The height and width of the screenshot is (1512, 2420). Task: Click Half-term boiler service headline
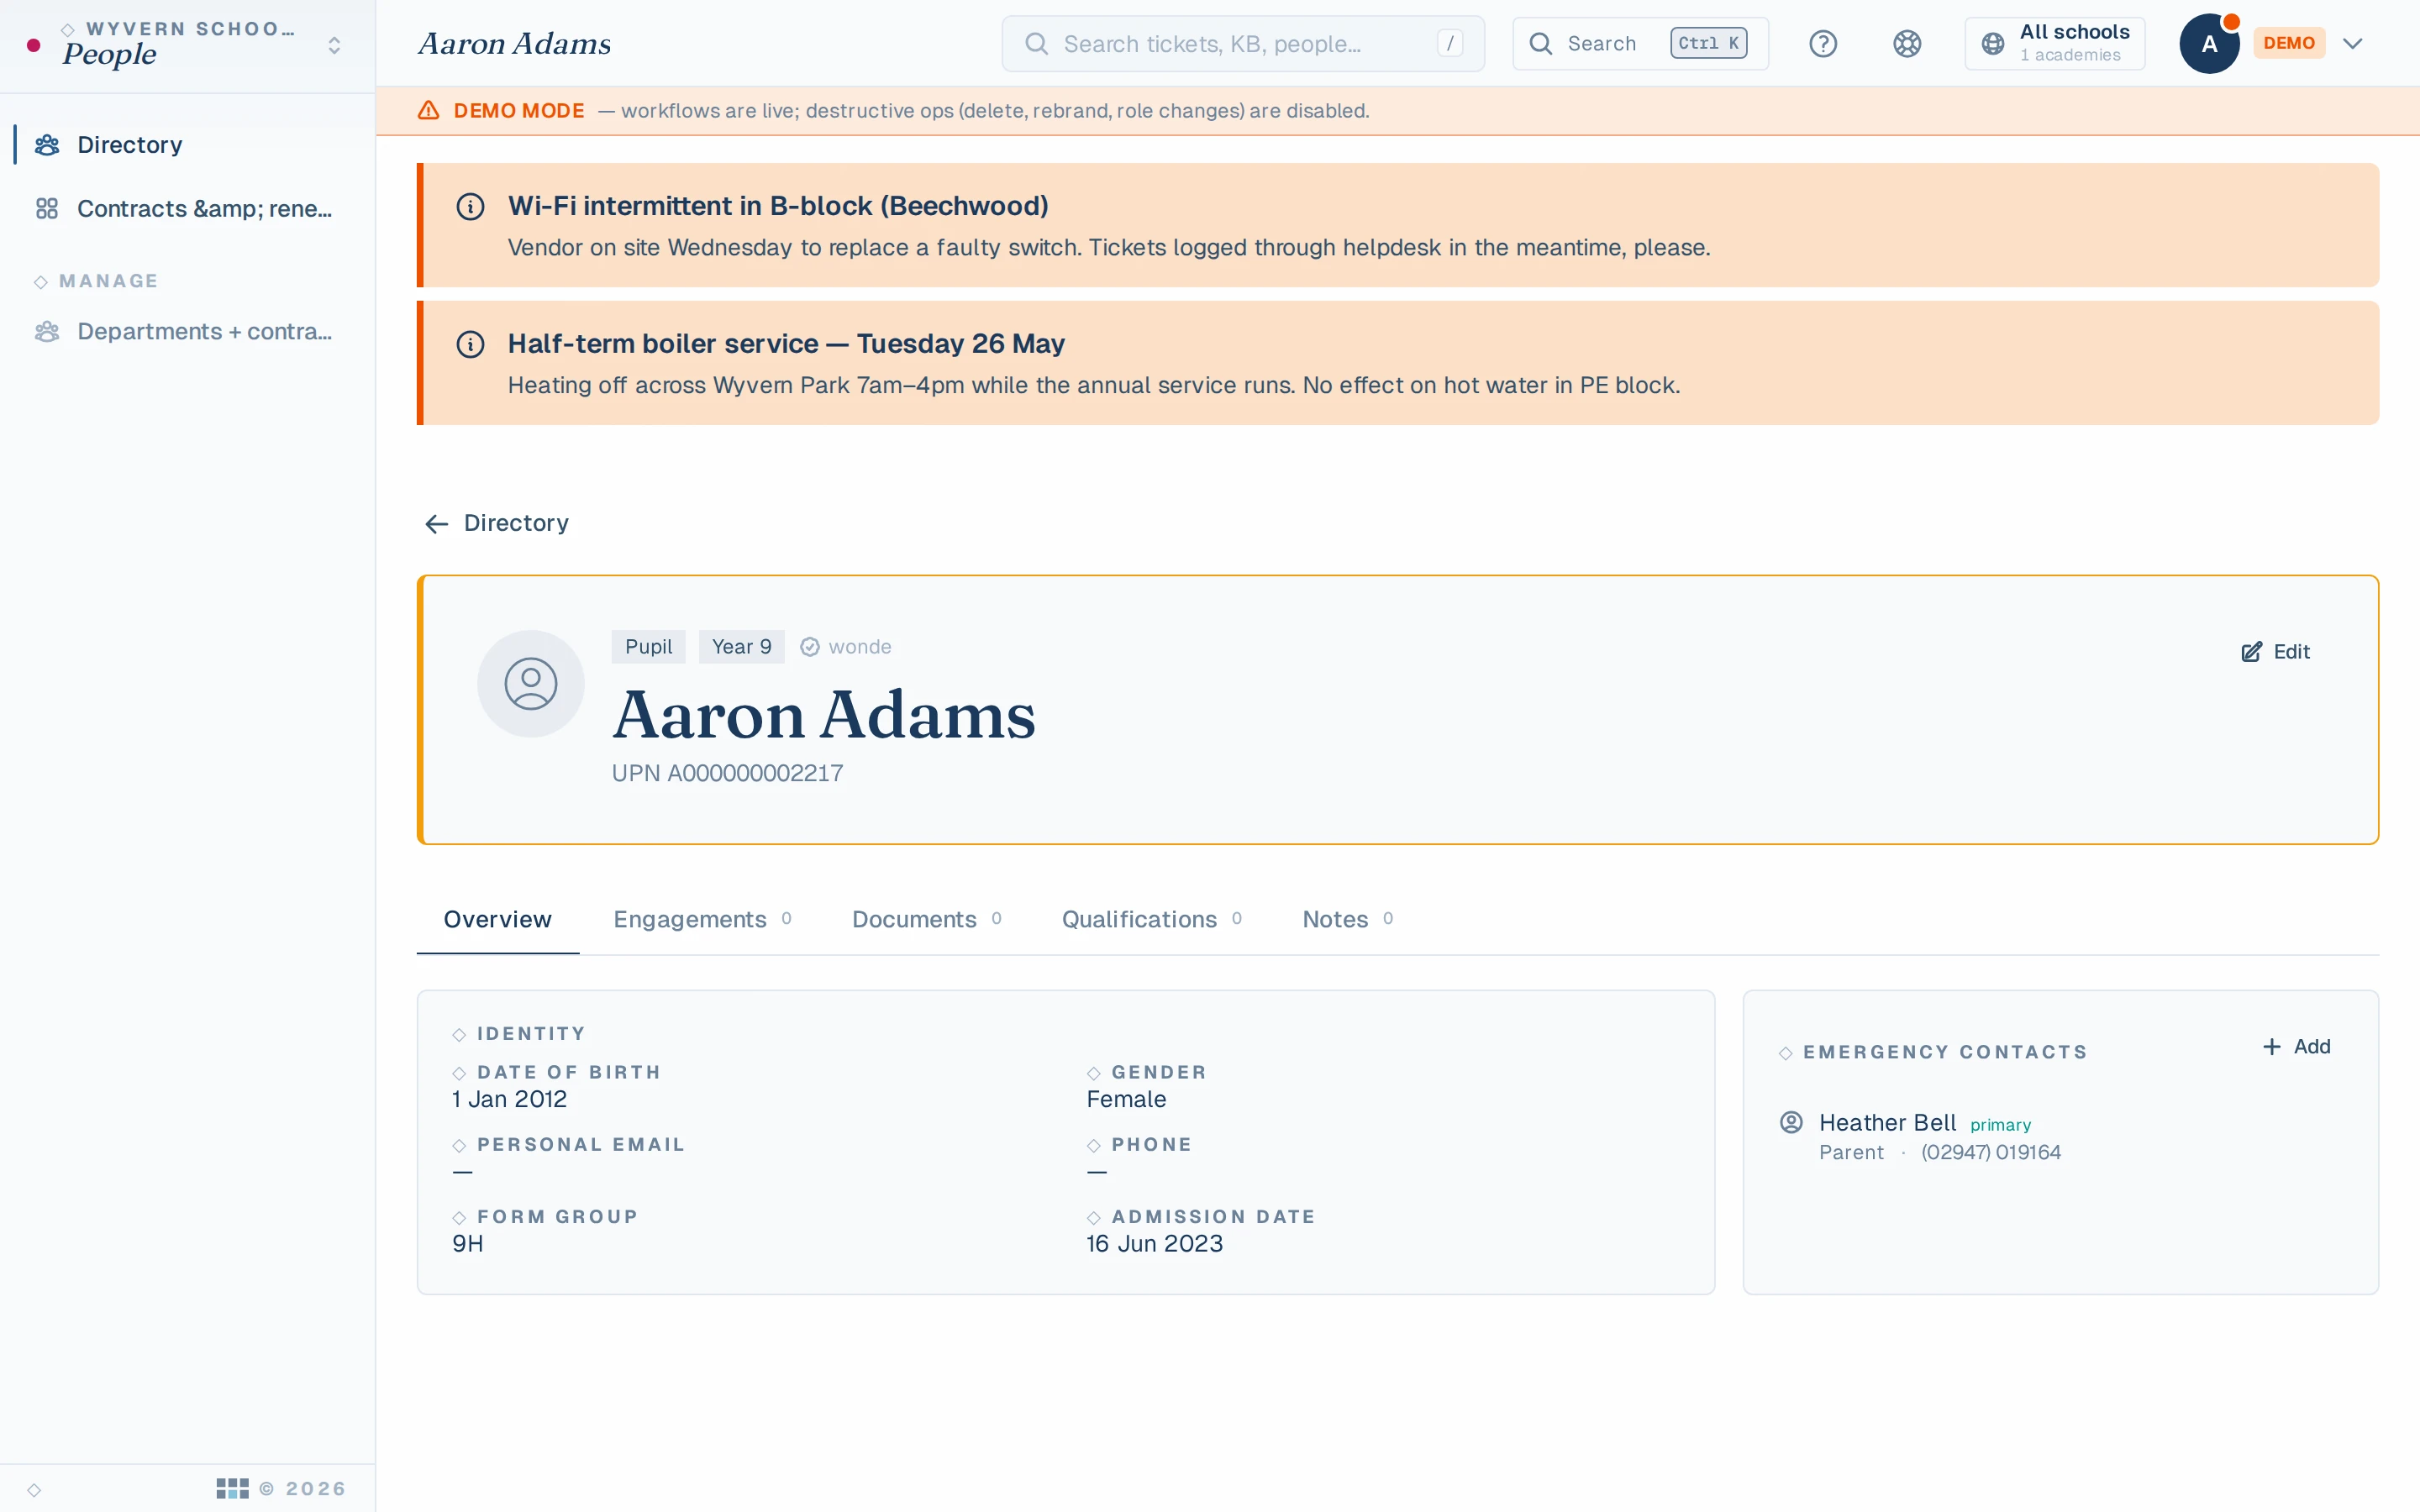pyautogui.click(x=786, y=345)
